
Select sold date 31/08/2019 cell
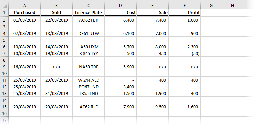coord(56,93)
